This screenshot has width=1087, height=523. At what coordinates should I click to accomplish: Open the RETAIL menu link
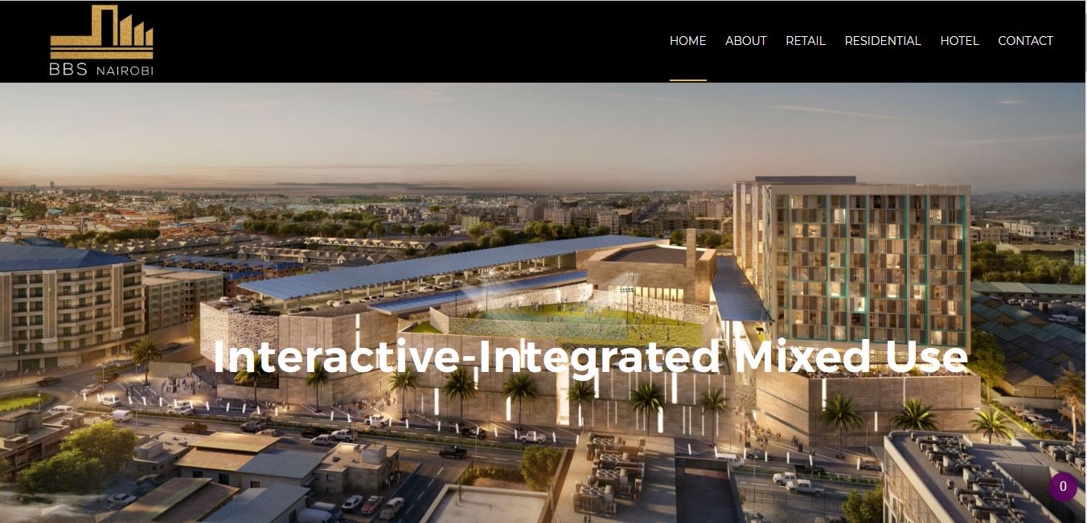coord(806,41)
